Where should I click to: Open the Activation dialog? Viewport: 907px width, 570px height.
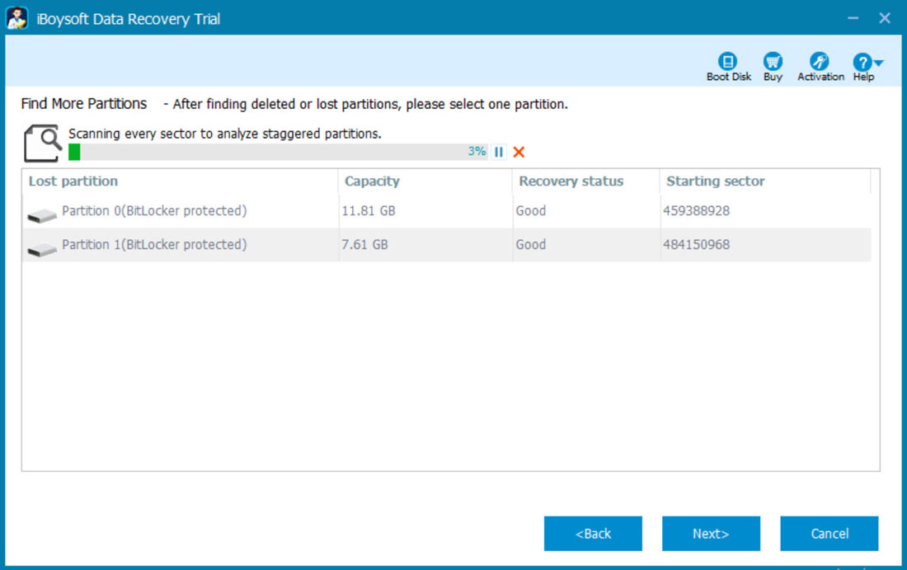click(820, 66)
